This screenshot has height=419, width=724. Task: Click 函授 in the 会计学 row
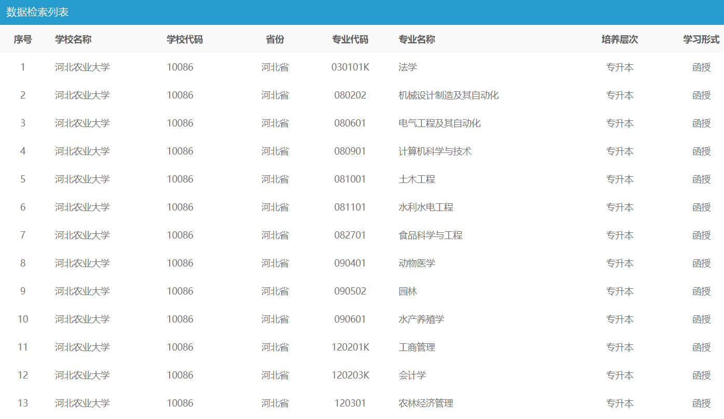702,375
